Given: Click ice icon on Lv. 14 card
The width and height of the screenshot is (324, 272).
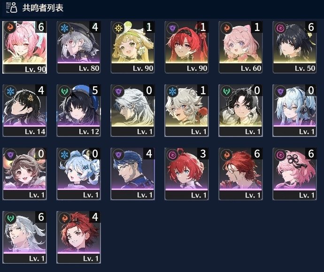Looking at the screenshot, I should point(10,91).
